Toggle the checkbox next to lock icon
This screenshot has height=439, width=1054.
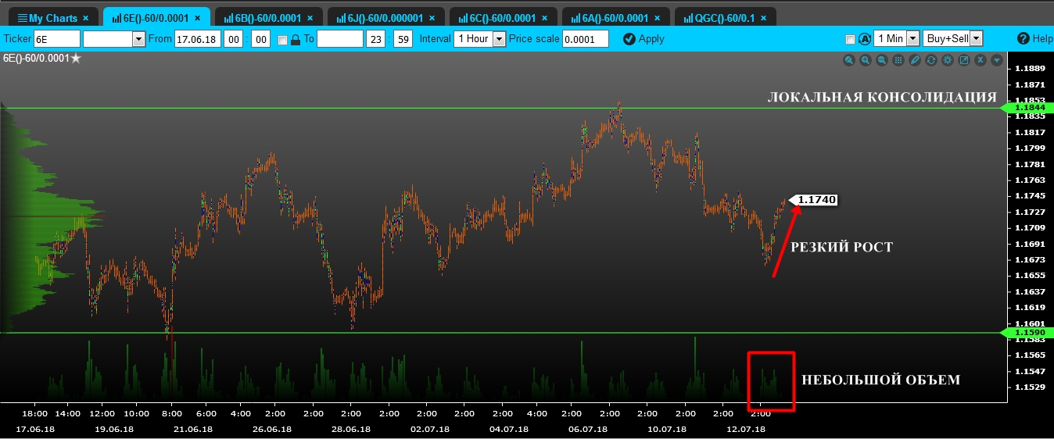point(282,39)
